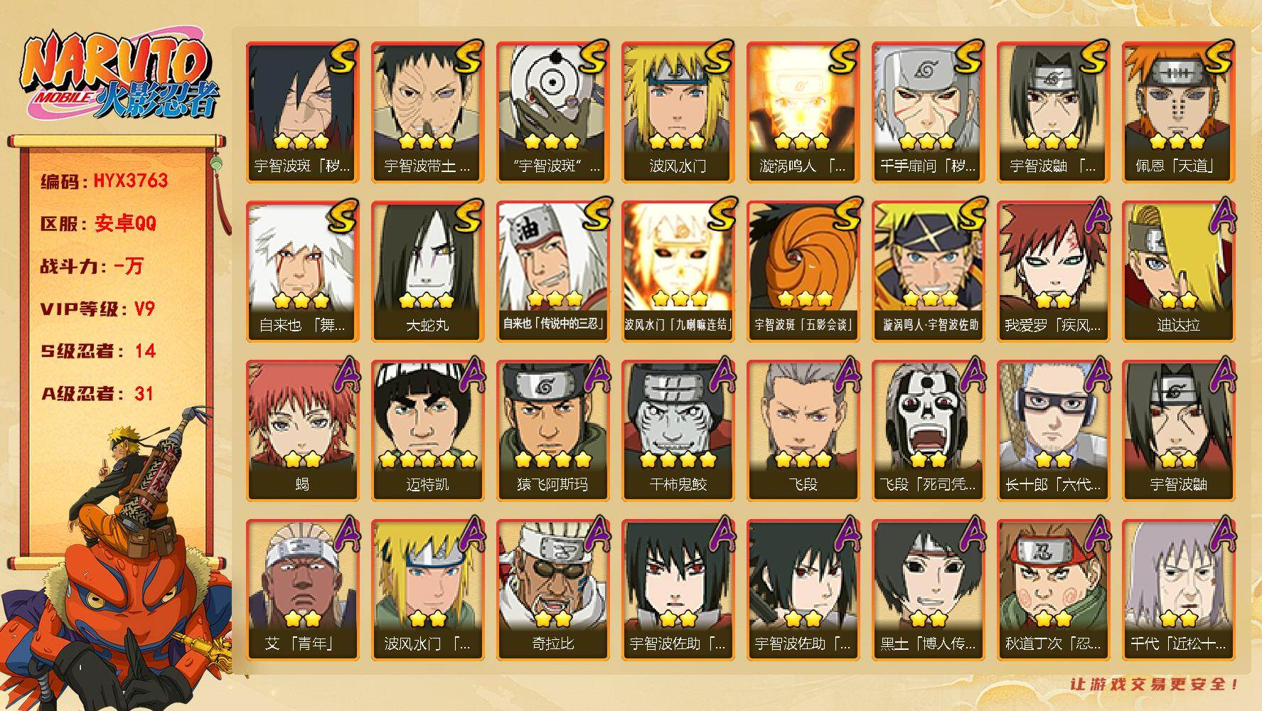Click the 迪达拉 A-rank portrait
The height and width of the screenshot is (711, 1262).
tap(1177, 272)
